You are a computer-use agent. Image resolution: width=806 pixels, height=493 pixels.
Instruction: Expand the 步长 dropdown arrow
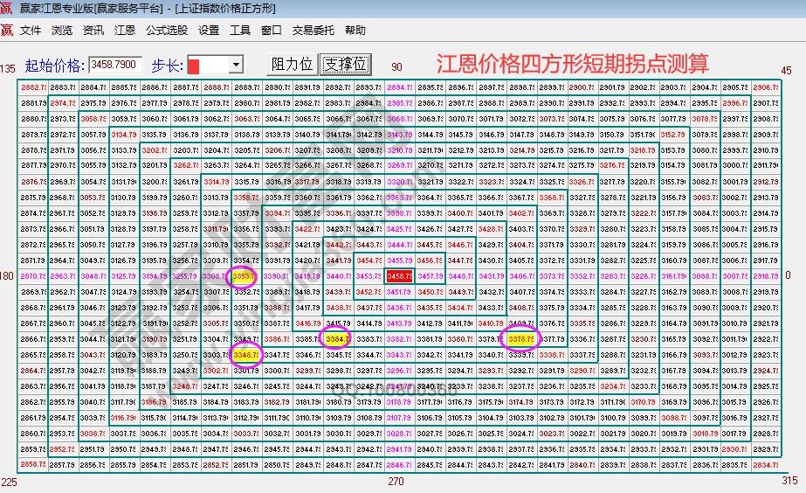click(236, 66)
